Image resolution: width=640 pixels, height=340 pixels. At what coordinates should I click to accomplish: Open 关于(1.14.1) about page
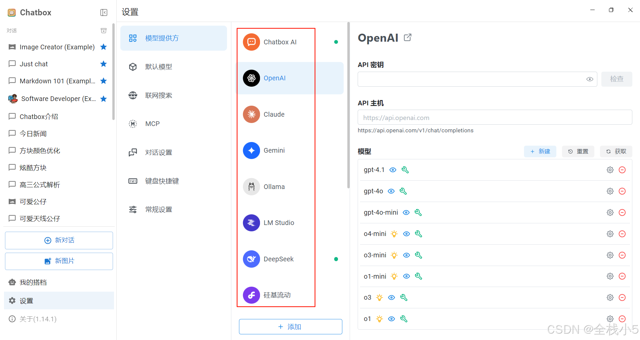[x=59, y=319]
